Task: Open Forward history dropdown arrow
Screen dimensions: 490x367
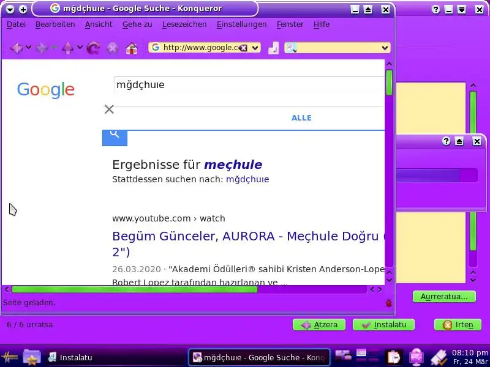Action: (55, 48)
